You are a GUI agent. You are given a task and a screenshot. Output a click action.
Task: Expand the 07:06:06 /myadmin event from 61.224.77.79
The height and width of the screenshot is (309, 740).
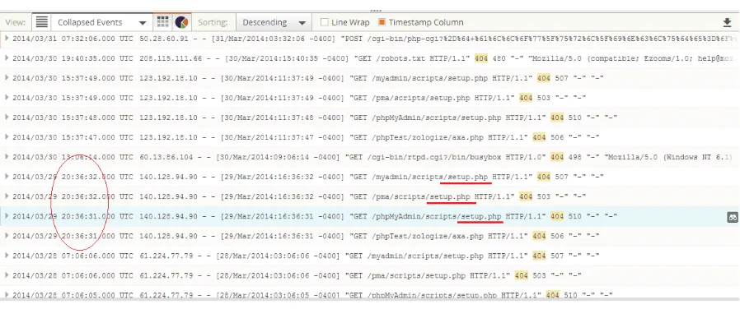7,256
